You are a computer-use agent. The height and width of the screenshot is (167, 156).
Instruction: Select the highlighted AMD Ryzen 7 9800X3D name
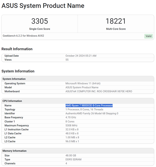click(x=89, y=105)
